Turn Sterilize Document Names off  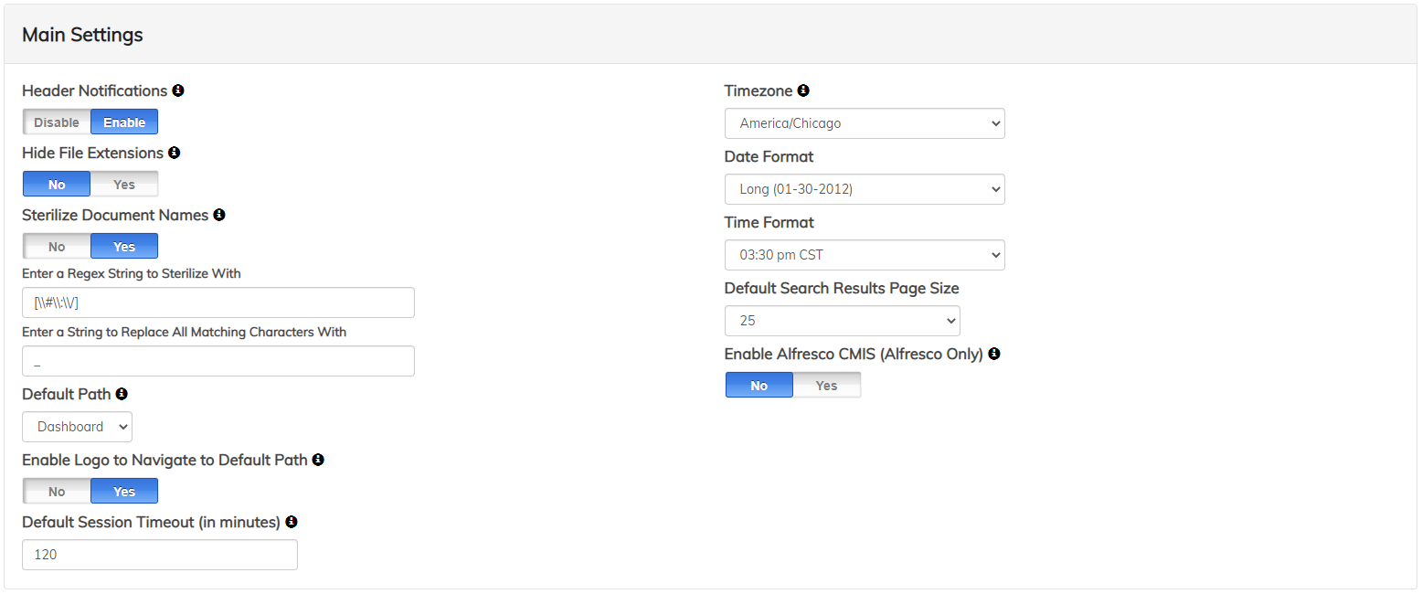point(56,246)
